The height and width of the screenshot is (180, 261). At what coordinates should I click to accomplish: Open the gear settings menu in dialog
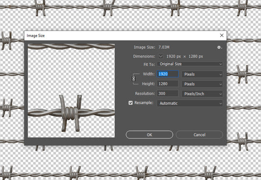pyautogui.click(x=219, y=47)
